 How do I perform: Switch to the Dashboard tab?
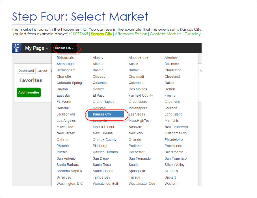click(x=26, y=71)
